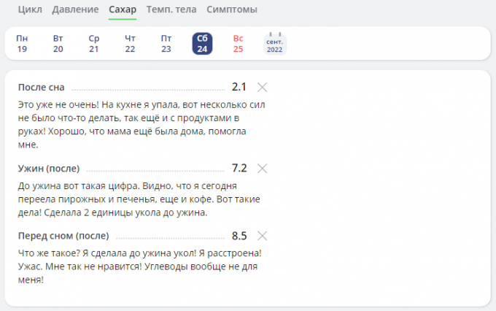
Task: Select Tuesday Вт 20
Action: (x=58, y=44)
